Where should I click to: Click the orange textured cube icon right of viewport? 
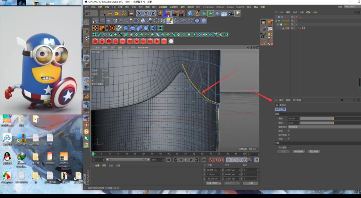pos(270,22)
